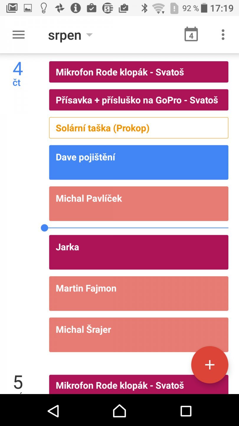
Task: Select day 4 čt date label
Action: [18, 73]
